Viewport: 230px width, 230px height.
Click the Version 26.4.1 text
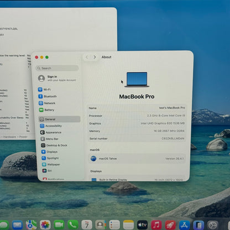tap(174, 159)
